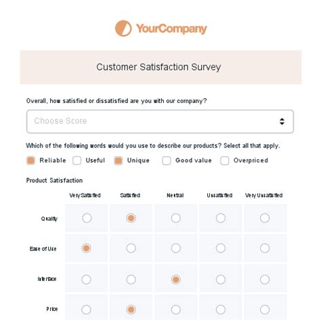Click the up-down arrows in score selector
The height and width of the screenshot is (321, 321).
(x=282, y=121)
